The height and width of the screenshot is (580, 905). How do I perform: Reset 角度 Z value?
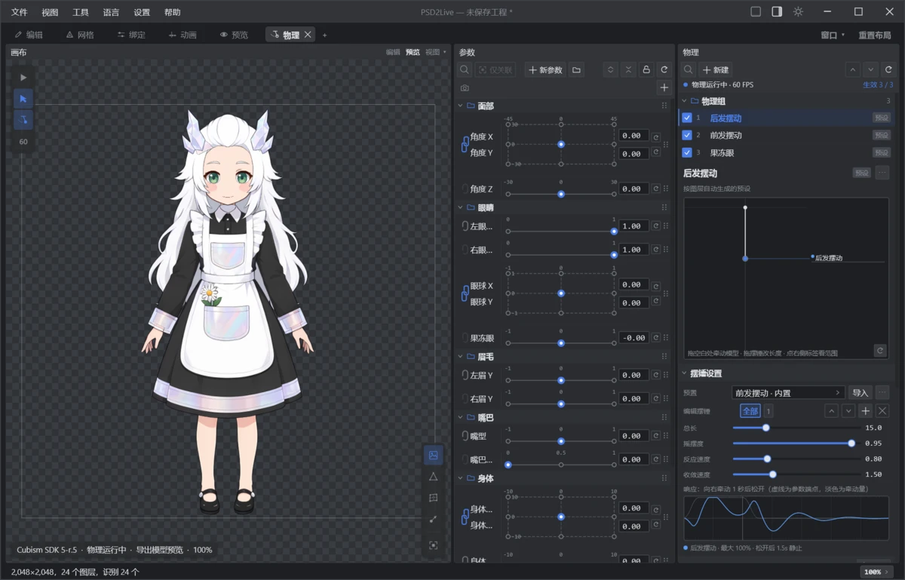[x=655, y=189]
